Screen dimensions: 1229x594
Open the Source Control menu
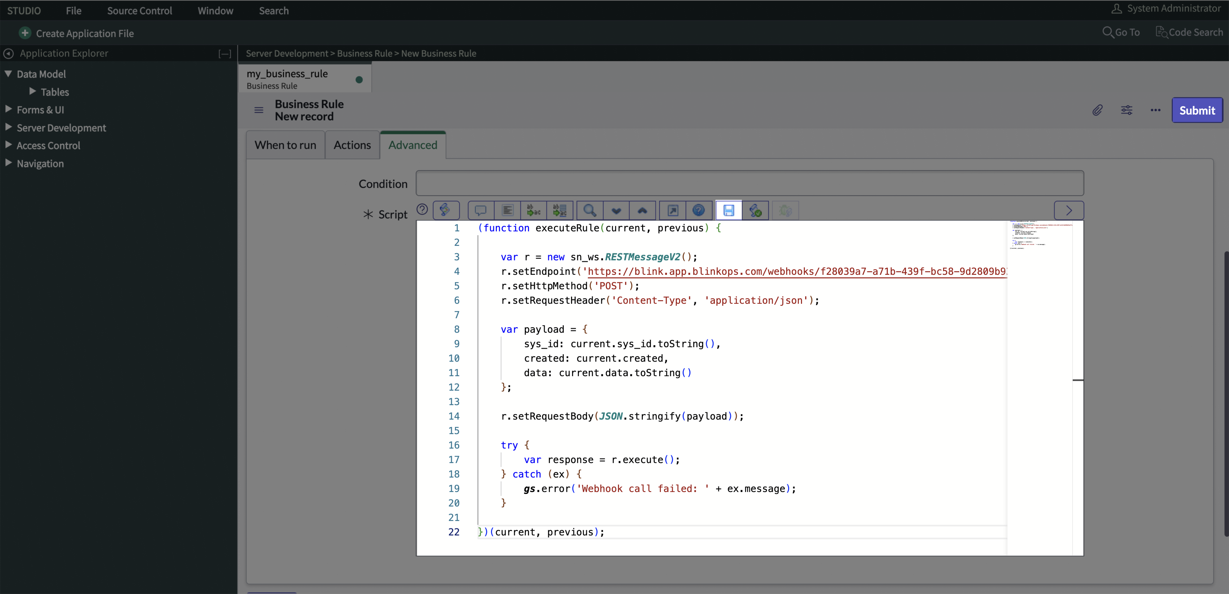pos(139,10)
